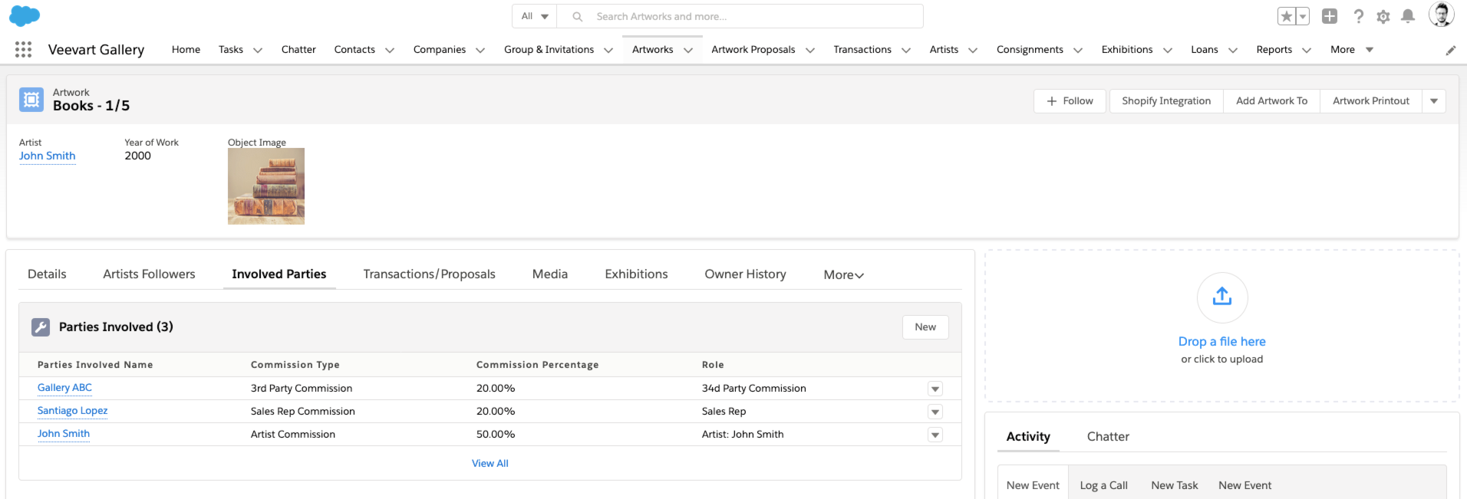Open the Setup gear icon
1467x499 pixels.
click(x=1383, y=16)
